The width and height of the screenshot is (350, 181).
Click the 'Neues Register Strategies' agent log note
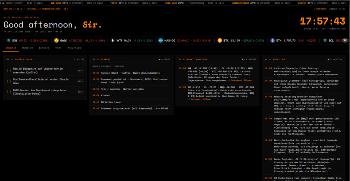click(x=303, y=165)
